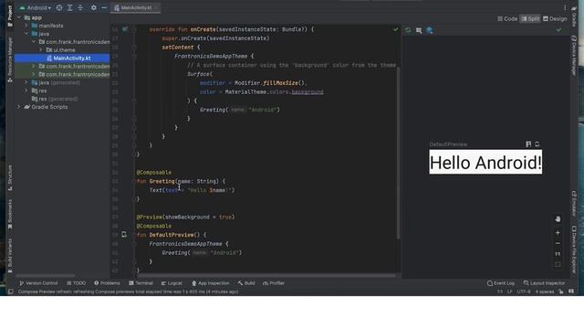Click the lock icon in status bar
The image size is (584, 329).
[x=561, y=292]
